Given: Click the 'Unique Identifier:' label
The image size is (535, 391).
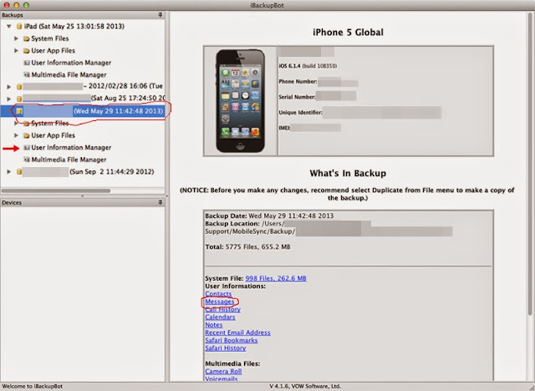Looking at the screenshot, I should pos(300,112).
